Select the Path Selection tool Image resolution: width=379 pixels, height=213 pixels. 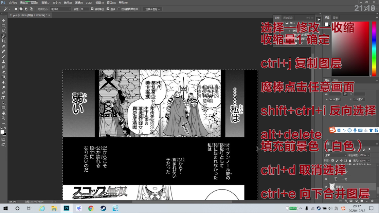coord(3,103)
